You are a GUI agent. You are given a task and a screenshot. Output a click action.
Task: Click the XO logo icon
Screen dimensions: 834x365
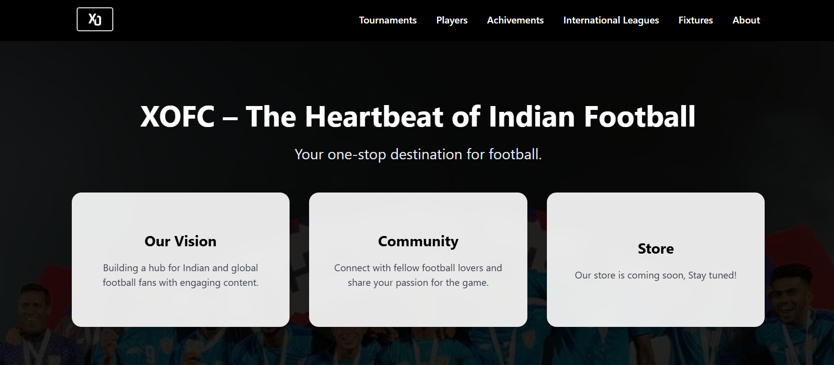point(95,20)
